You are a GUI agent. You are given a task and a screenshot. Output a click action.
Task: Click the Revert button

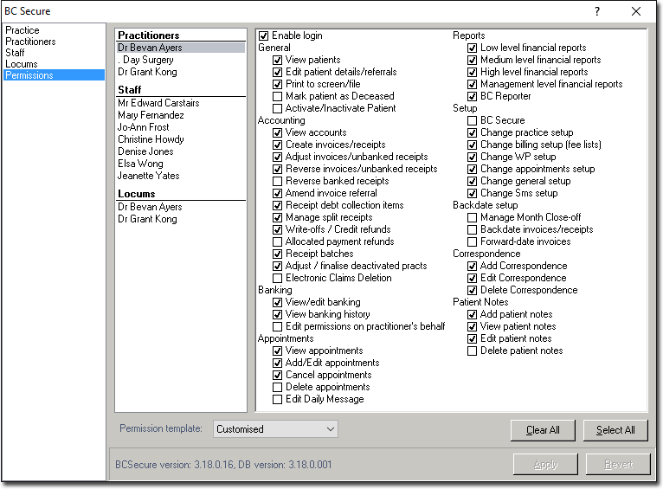[x=618, y=465]
